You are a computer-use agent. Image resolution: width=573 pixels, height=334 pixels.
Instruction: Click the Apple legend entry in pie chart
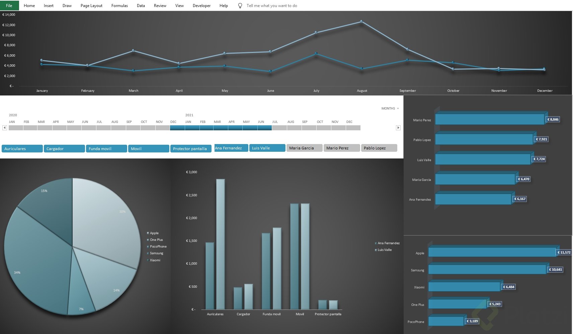click(x=153, y=233)
